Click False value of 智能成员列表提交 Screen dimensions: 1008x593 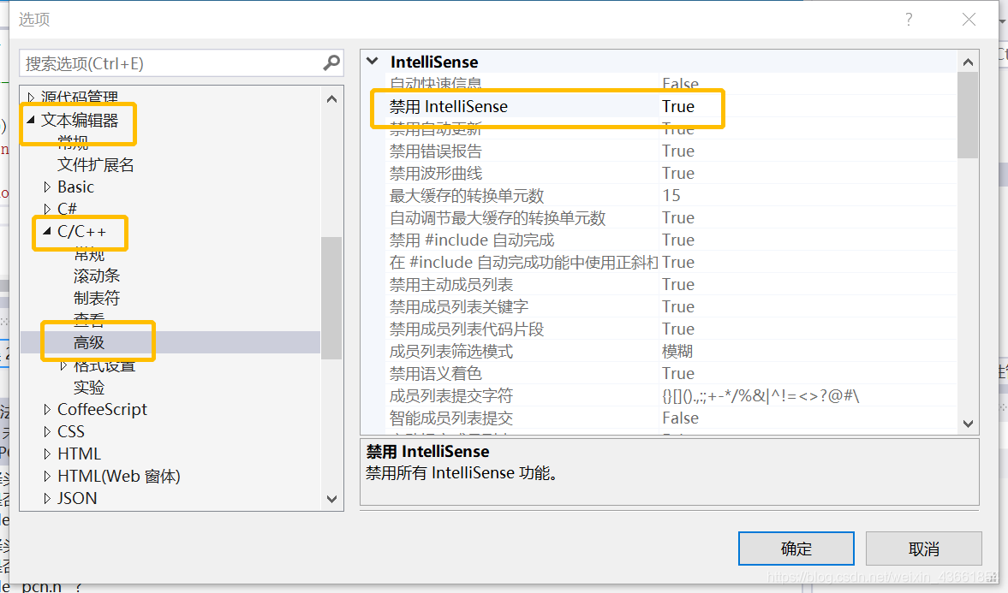point(680,418)
